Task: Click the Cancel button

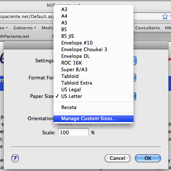Action: coord(118,158)
